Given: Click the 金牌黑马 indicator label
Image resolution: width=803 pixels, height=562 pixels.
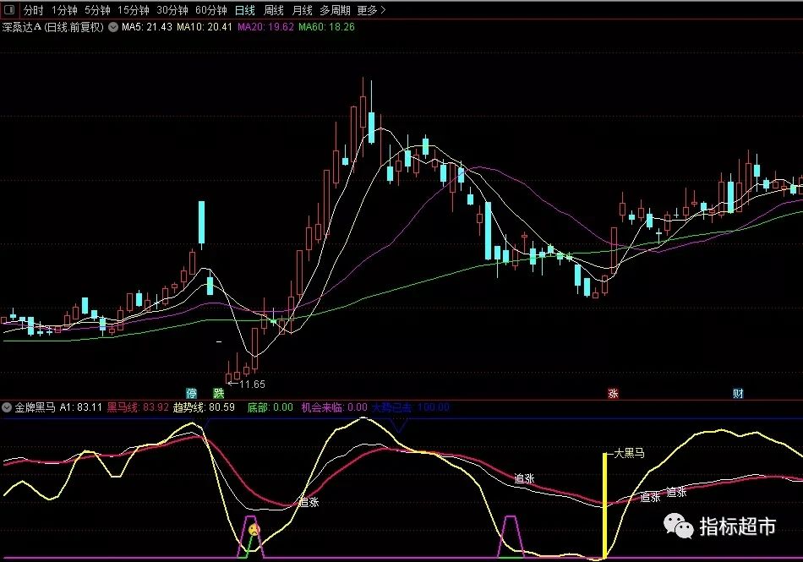Looking at the screenshot, I should pyautogui.click(x=35, y=408).
